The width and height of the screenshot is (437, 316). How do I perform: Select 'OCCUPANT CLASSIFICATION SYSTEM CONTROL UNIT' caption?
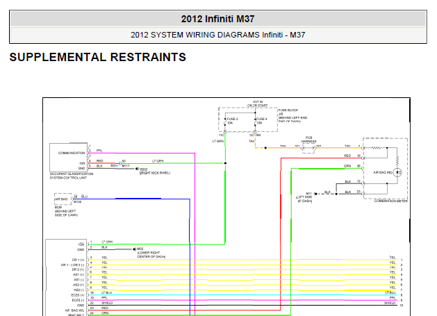(72, 176)
